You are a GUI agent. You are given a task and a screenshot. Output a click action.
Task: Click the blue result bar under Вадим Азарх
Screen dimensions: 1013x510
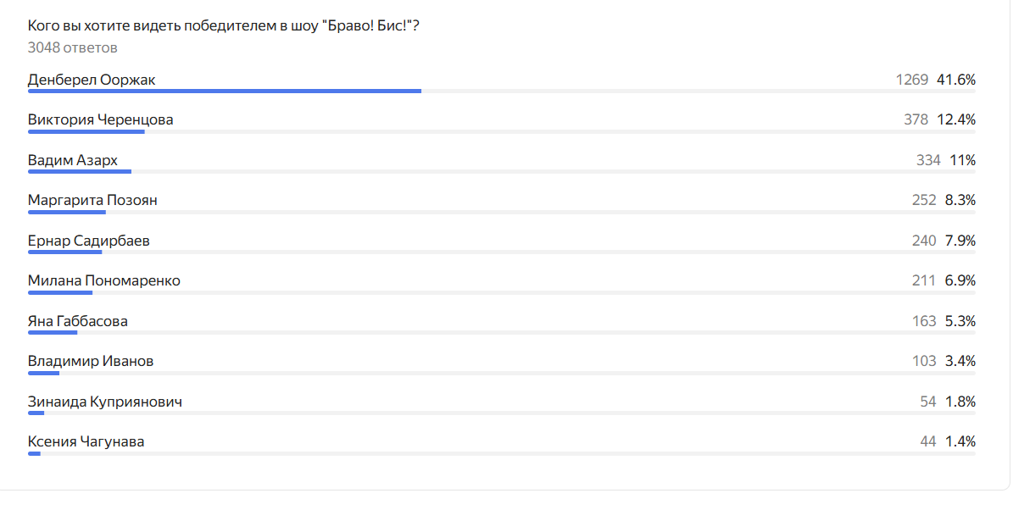click(79, 171)
